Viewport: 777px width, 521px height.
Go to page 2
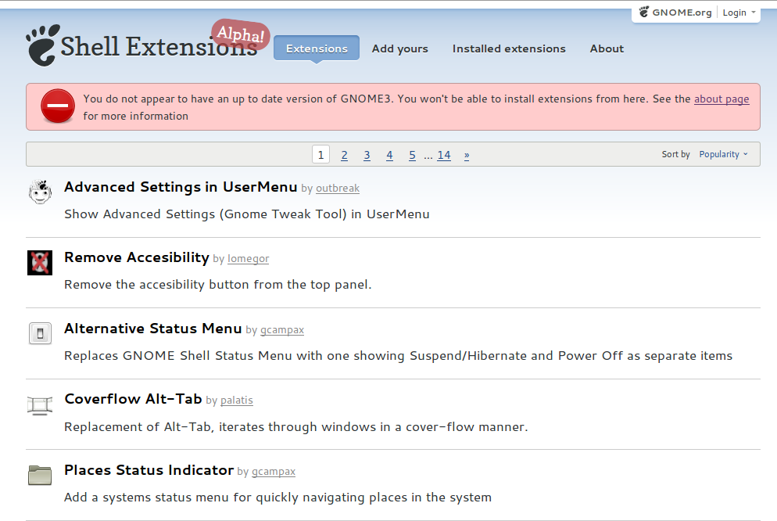344,155
